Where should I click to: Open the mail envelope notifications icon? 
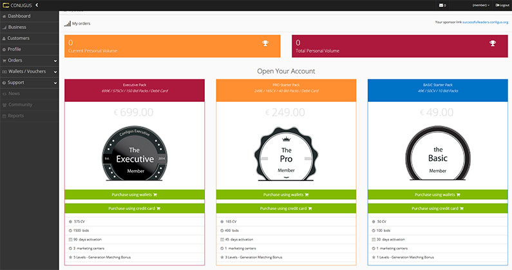442,5
